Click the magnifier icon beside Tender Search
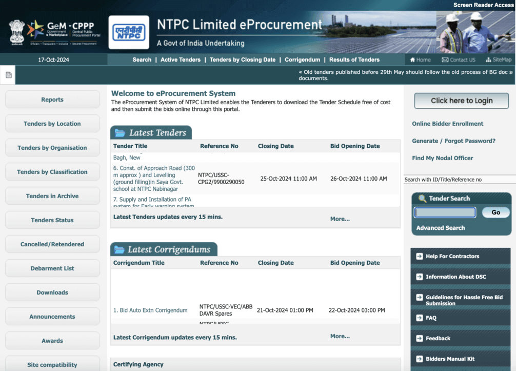This screenshot has height=371, width=516. click(x=422, y=198)
